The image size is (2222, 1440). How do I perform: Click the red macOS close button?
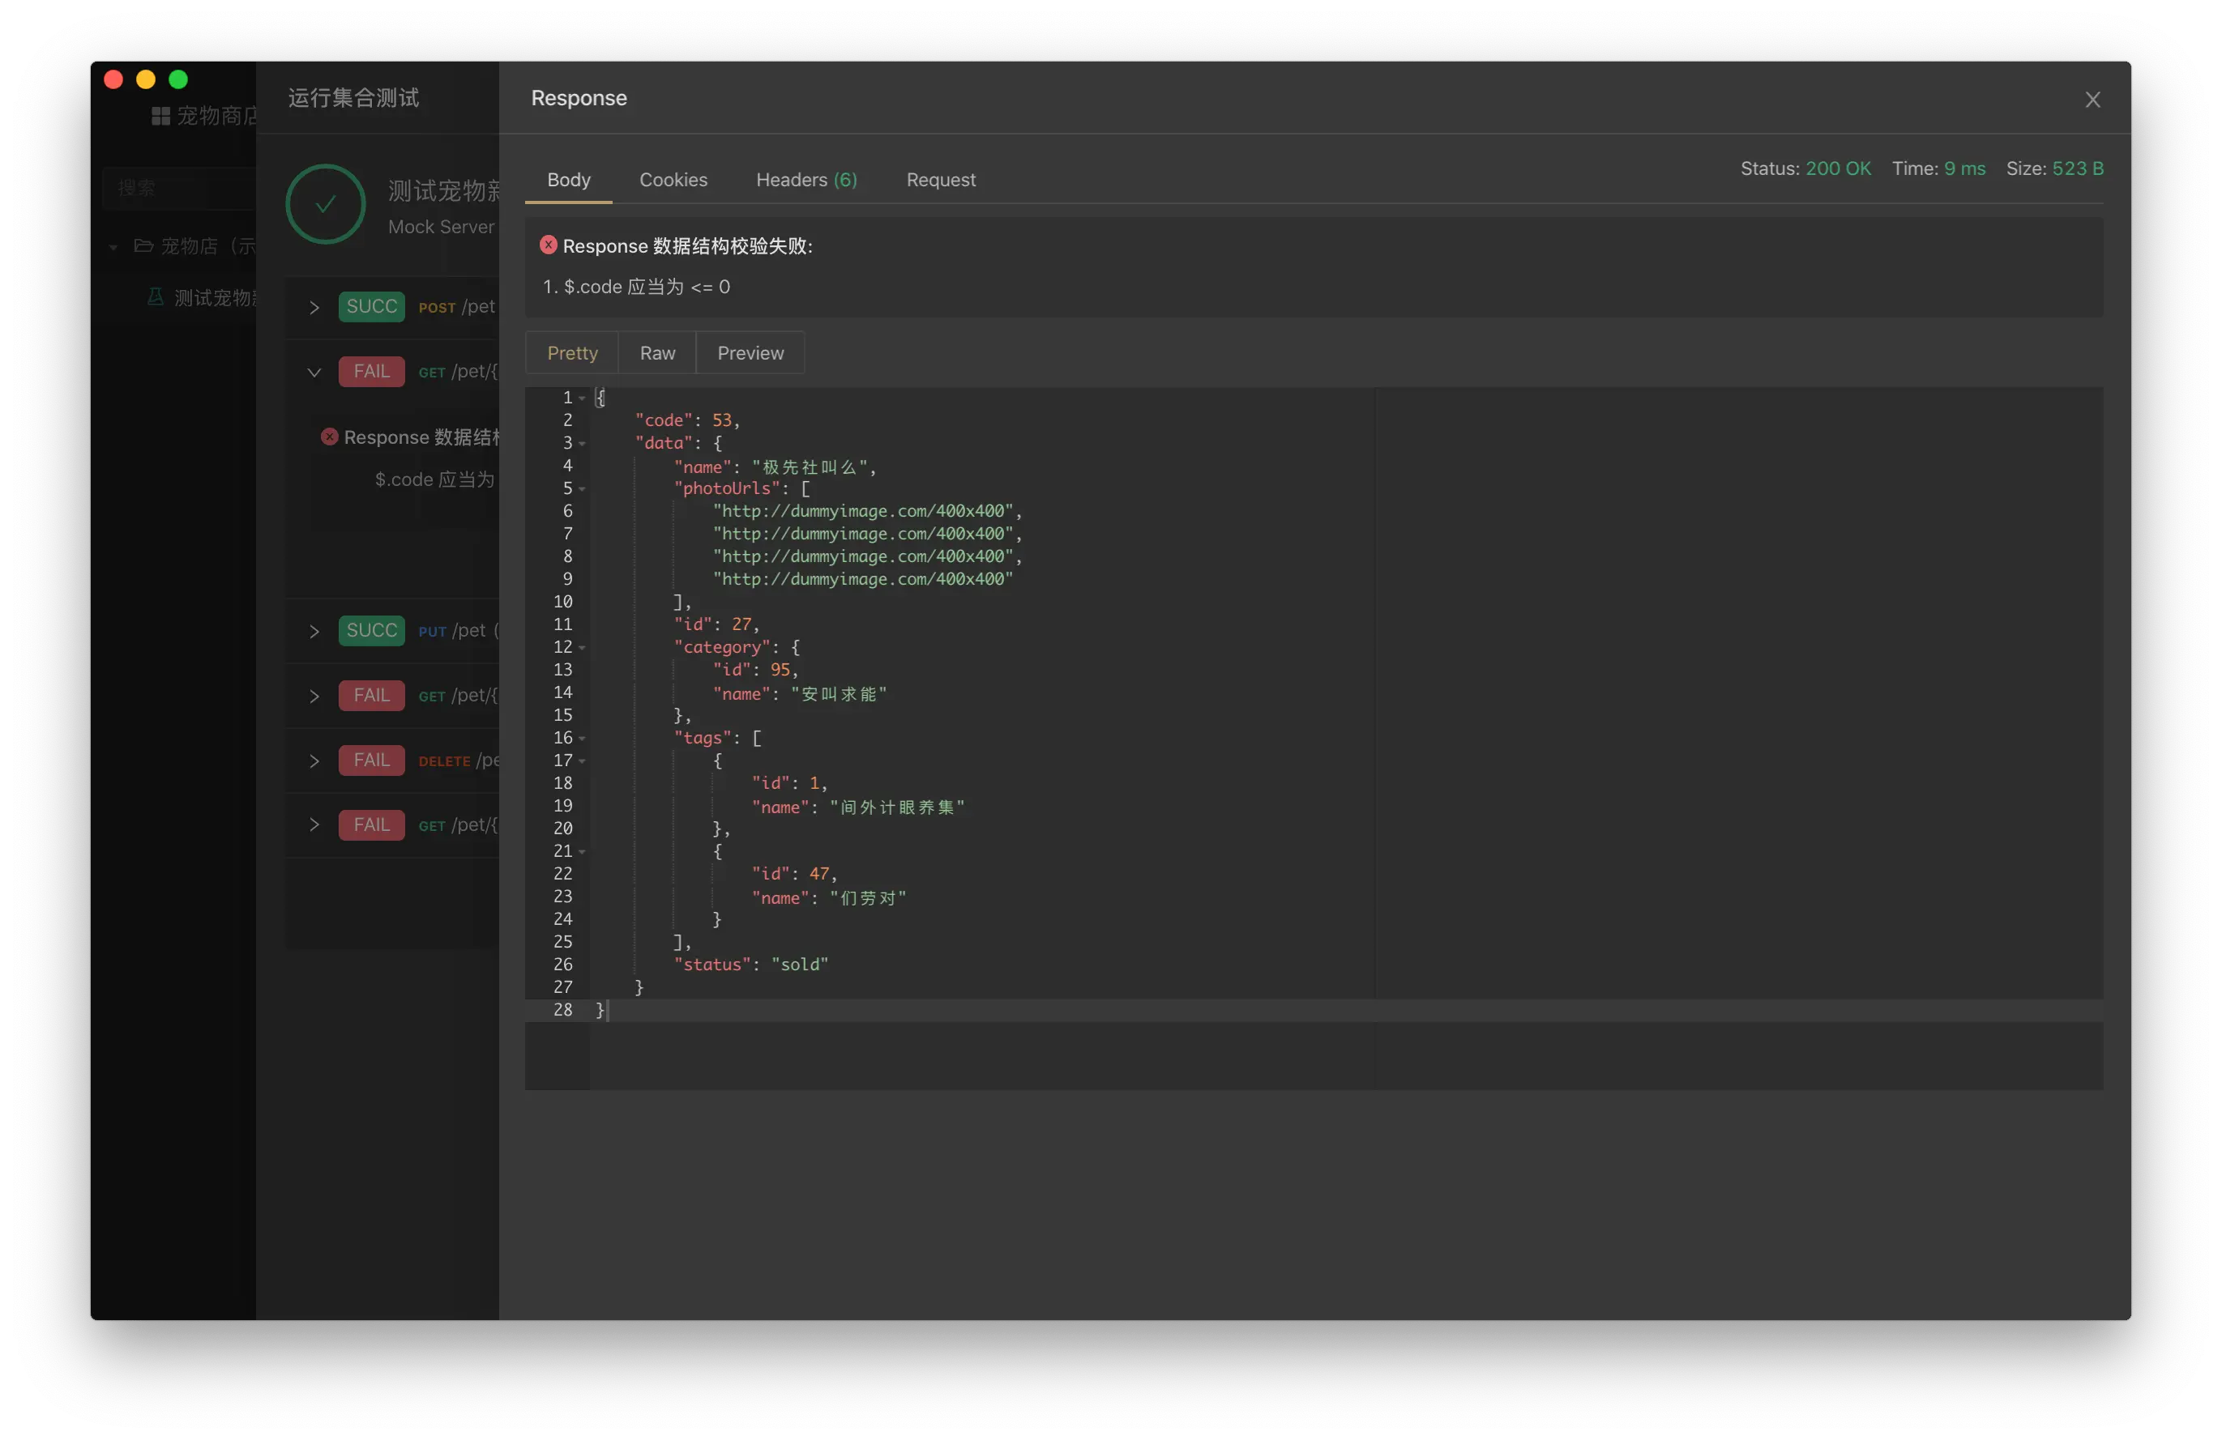pyautogui.click(x=114, y=79)
